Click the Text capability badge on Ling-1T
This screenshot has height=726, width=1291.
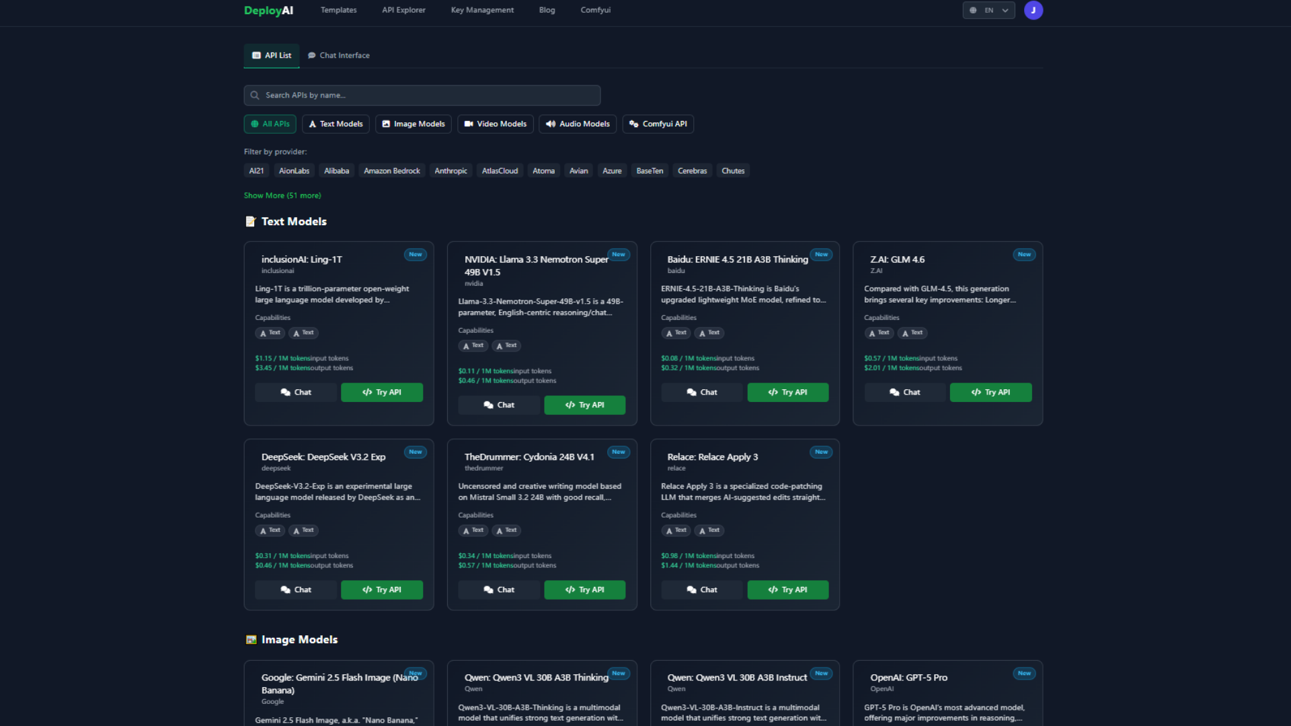click(270, 333)
